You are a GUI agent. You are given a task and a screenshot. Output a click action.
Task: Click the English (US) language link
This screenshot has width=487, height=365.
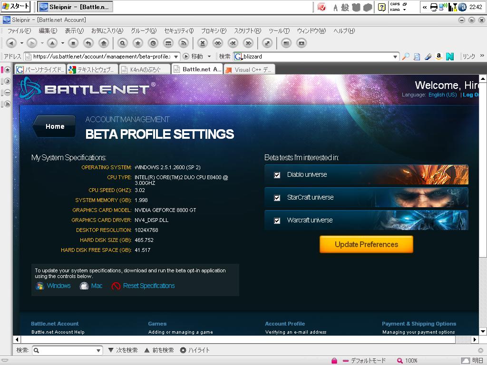pyautogui.click(x=443, y=95)
